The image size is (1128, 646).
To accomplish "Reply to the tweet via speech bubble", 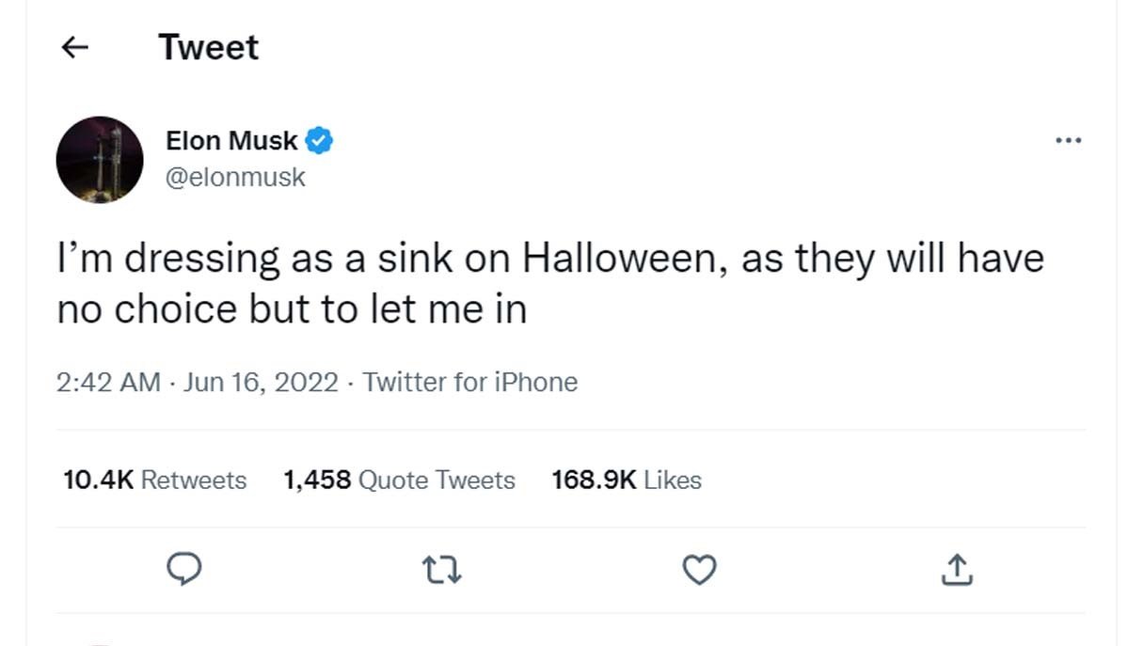I will click(184, 569).
